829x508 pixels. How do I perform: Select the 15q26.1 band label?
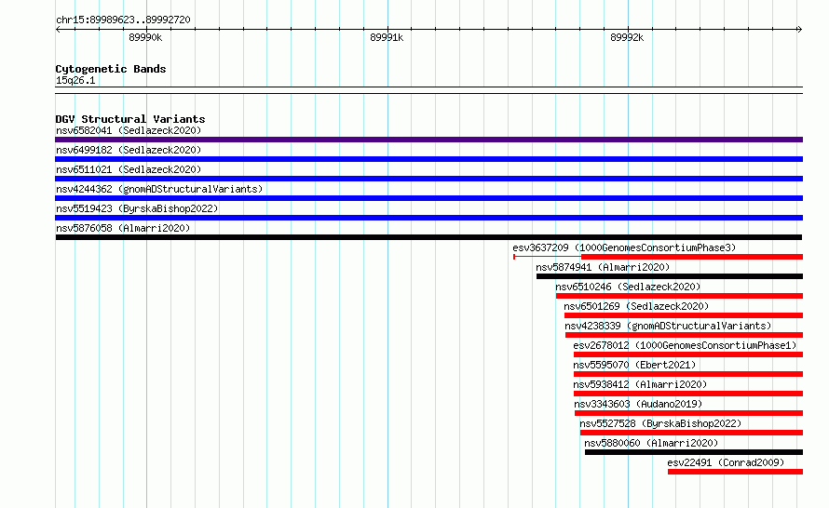[x=75, y=80]
